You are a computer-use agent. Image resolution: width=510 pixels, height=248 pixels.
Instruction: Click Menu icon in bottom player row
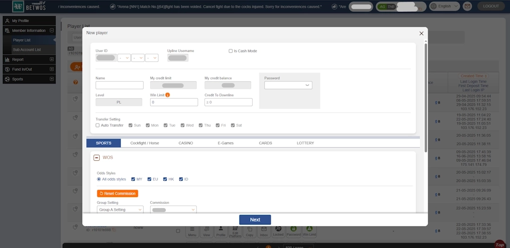tap(192, 231)
